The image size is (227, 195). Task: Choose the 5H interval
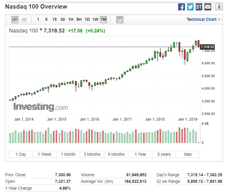point(79,20)
